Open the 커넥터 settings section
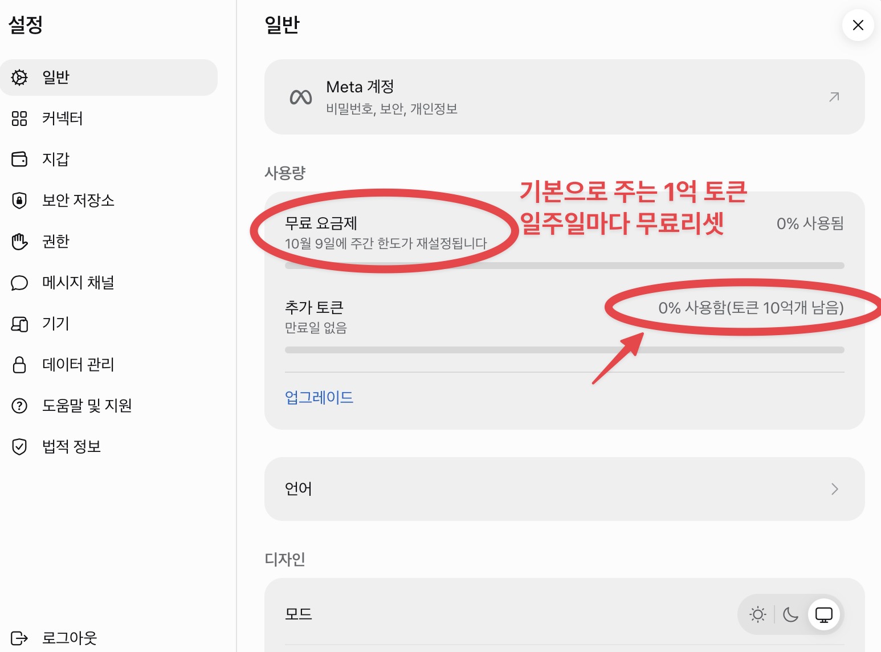Viewport: 881px width, 652px height. point(109,119)
